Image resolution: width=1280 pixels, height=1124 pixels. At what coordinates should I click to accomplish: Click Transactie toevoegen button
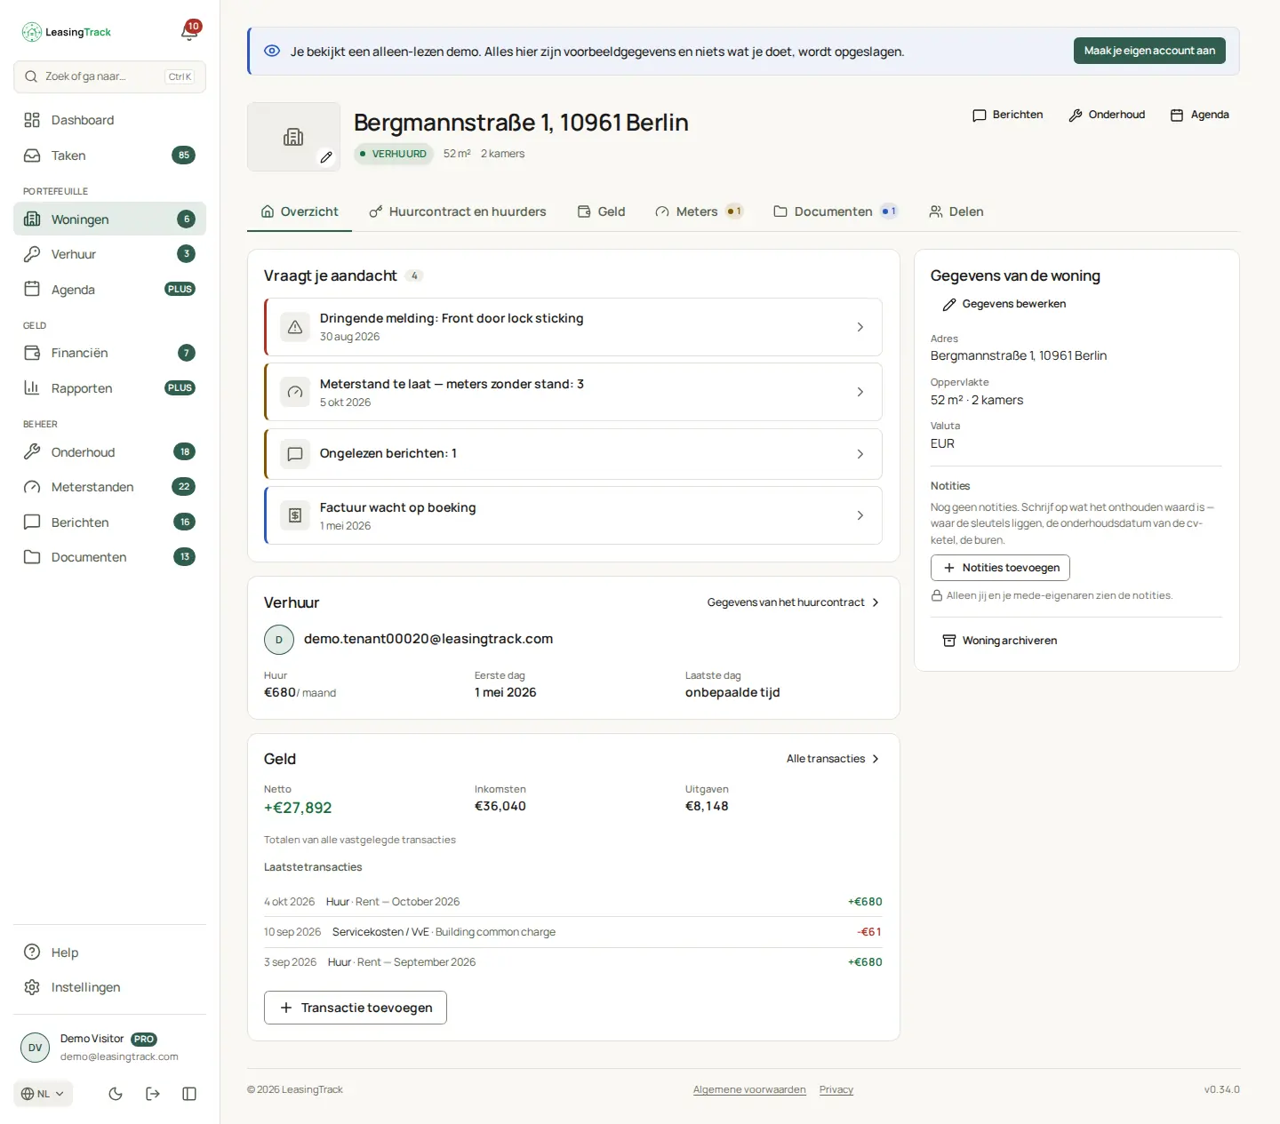356,1008
